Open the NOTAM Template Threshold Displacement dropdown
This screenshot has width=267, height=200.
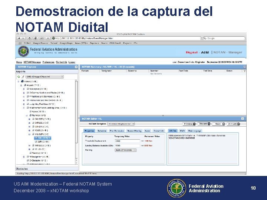click(x=121, y=124)
